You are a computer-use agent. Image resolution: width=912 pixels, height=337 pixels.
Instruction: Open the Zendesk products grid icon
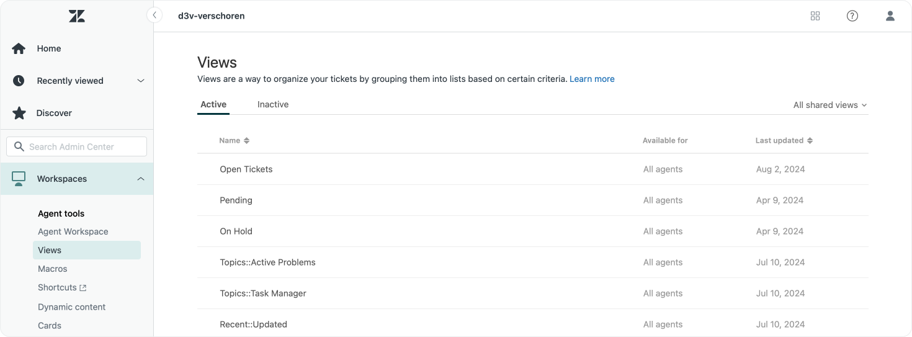[x=815, y=16]
